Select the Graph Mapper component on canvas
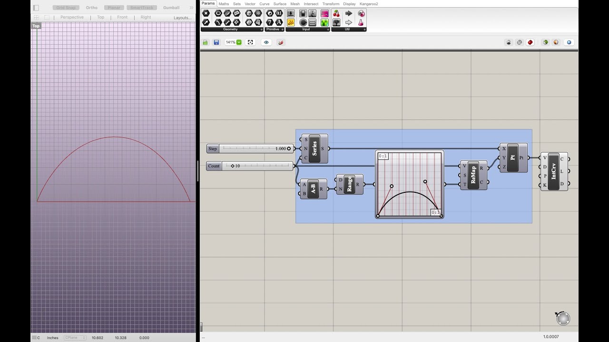 tap(410, 184)
